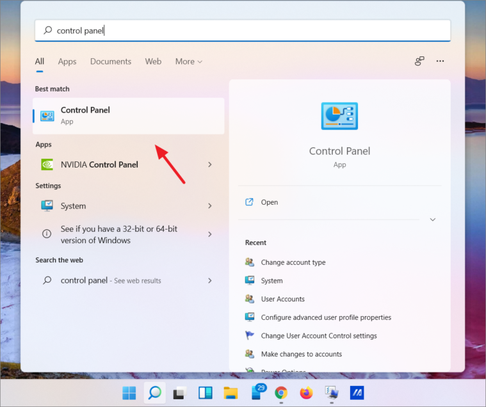Switch to the Documents filter tab
Image resolution: width=486 pixels, height=407 pixels.
click(111, 61)
